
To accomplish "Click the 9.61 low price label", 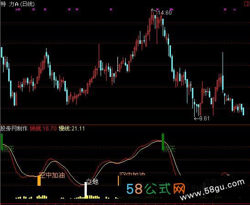I will (x=204, y=119).
